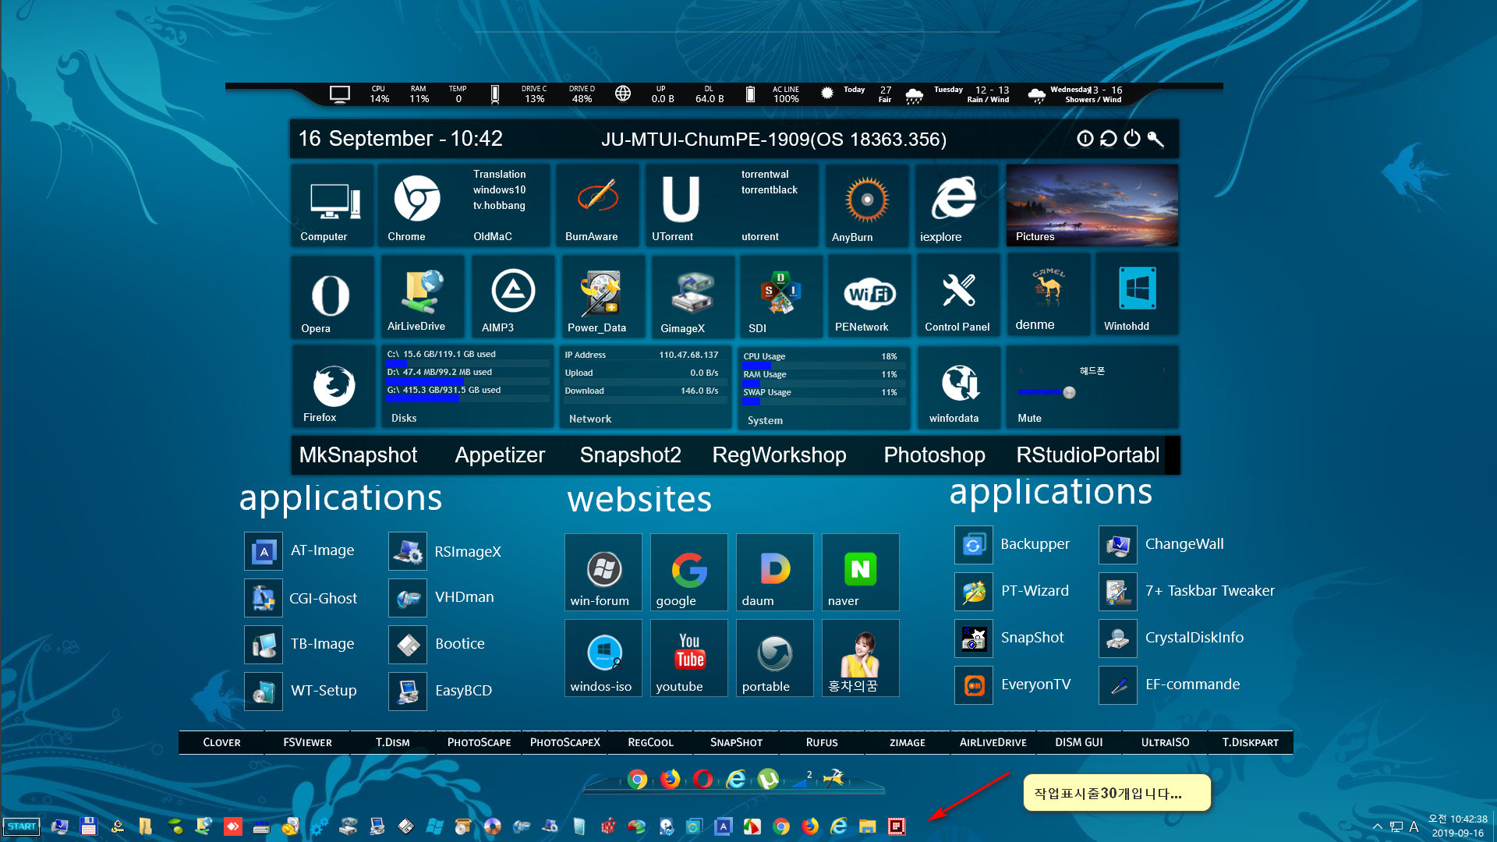The height and width of the screenshot is (842, 1497).
Task: Select PHOTOSCAPE in bottom menu bar
Action: 479,742
